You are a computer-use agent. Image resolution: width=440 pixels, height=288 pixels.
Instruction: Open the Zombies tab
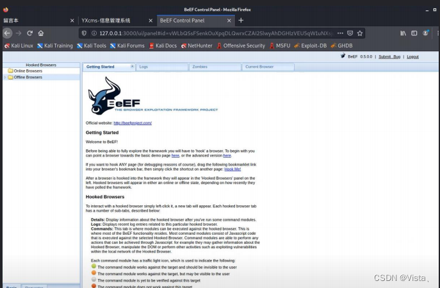coord(215,67)
